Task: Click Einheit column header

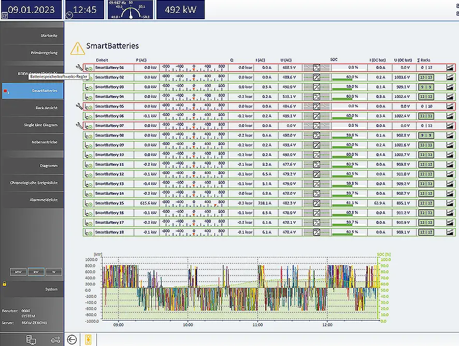Action: click(102, 60)
